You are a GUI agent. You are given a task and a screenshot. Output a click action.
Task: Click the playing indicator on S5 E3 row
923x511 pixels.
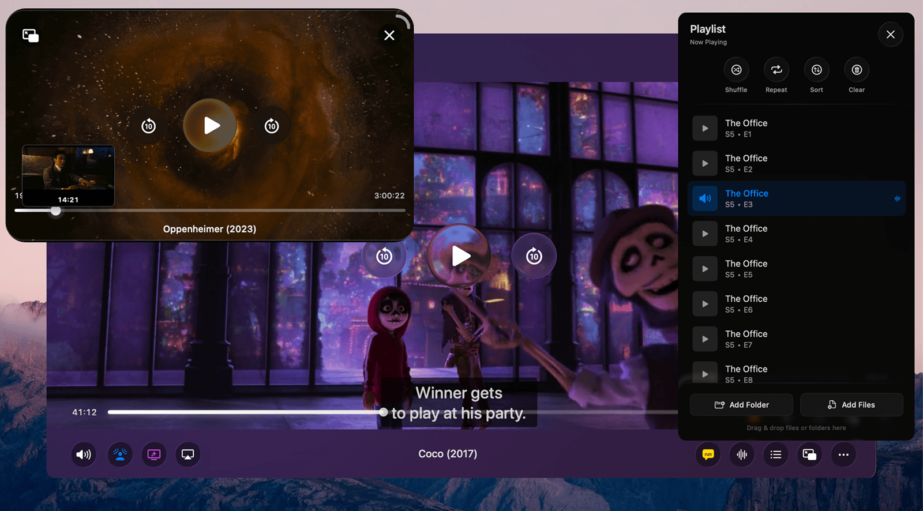(897, 198)
